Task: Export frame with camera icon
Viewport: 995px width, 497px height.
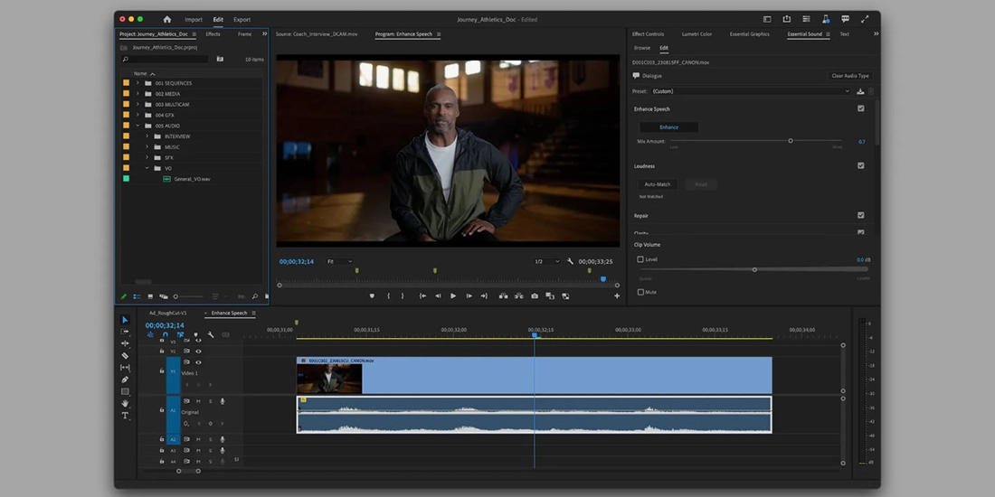Action: point(535,296)
